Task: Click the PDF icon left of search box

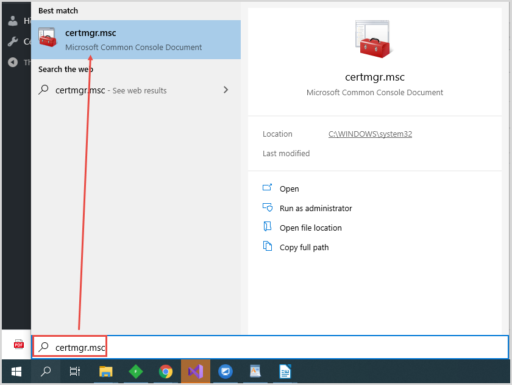Action: [x=19, y=345]
